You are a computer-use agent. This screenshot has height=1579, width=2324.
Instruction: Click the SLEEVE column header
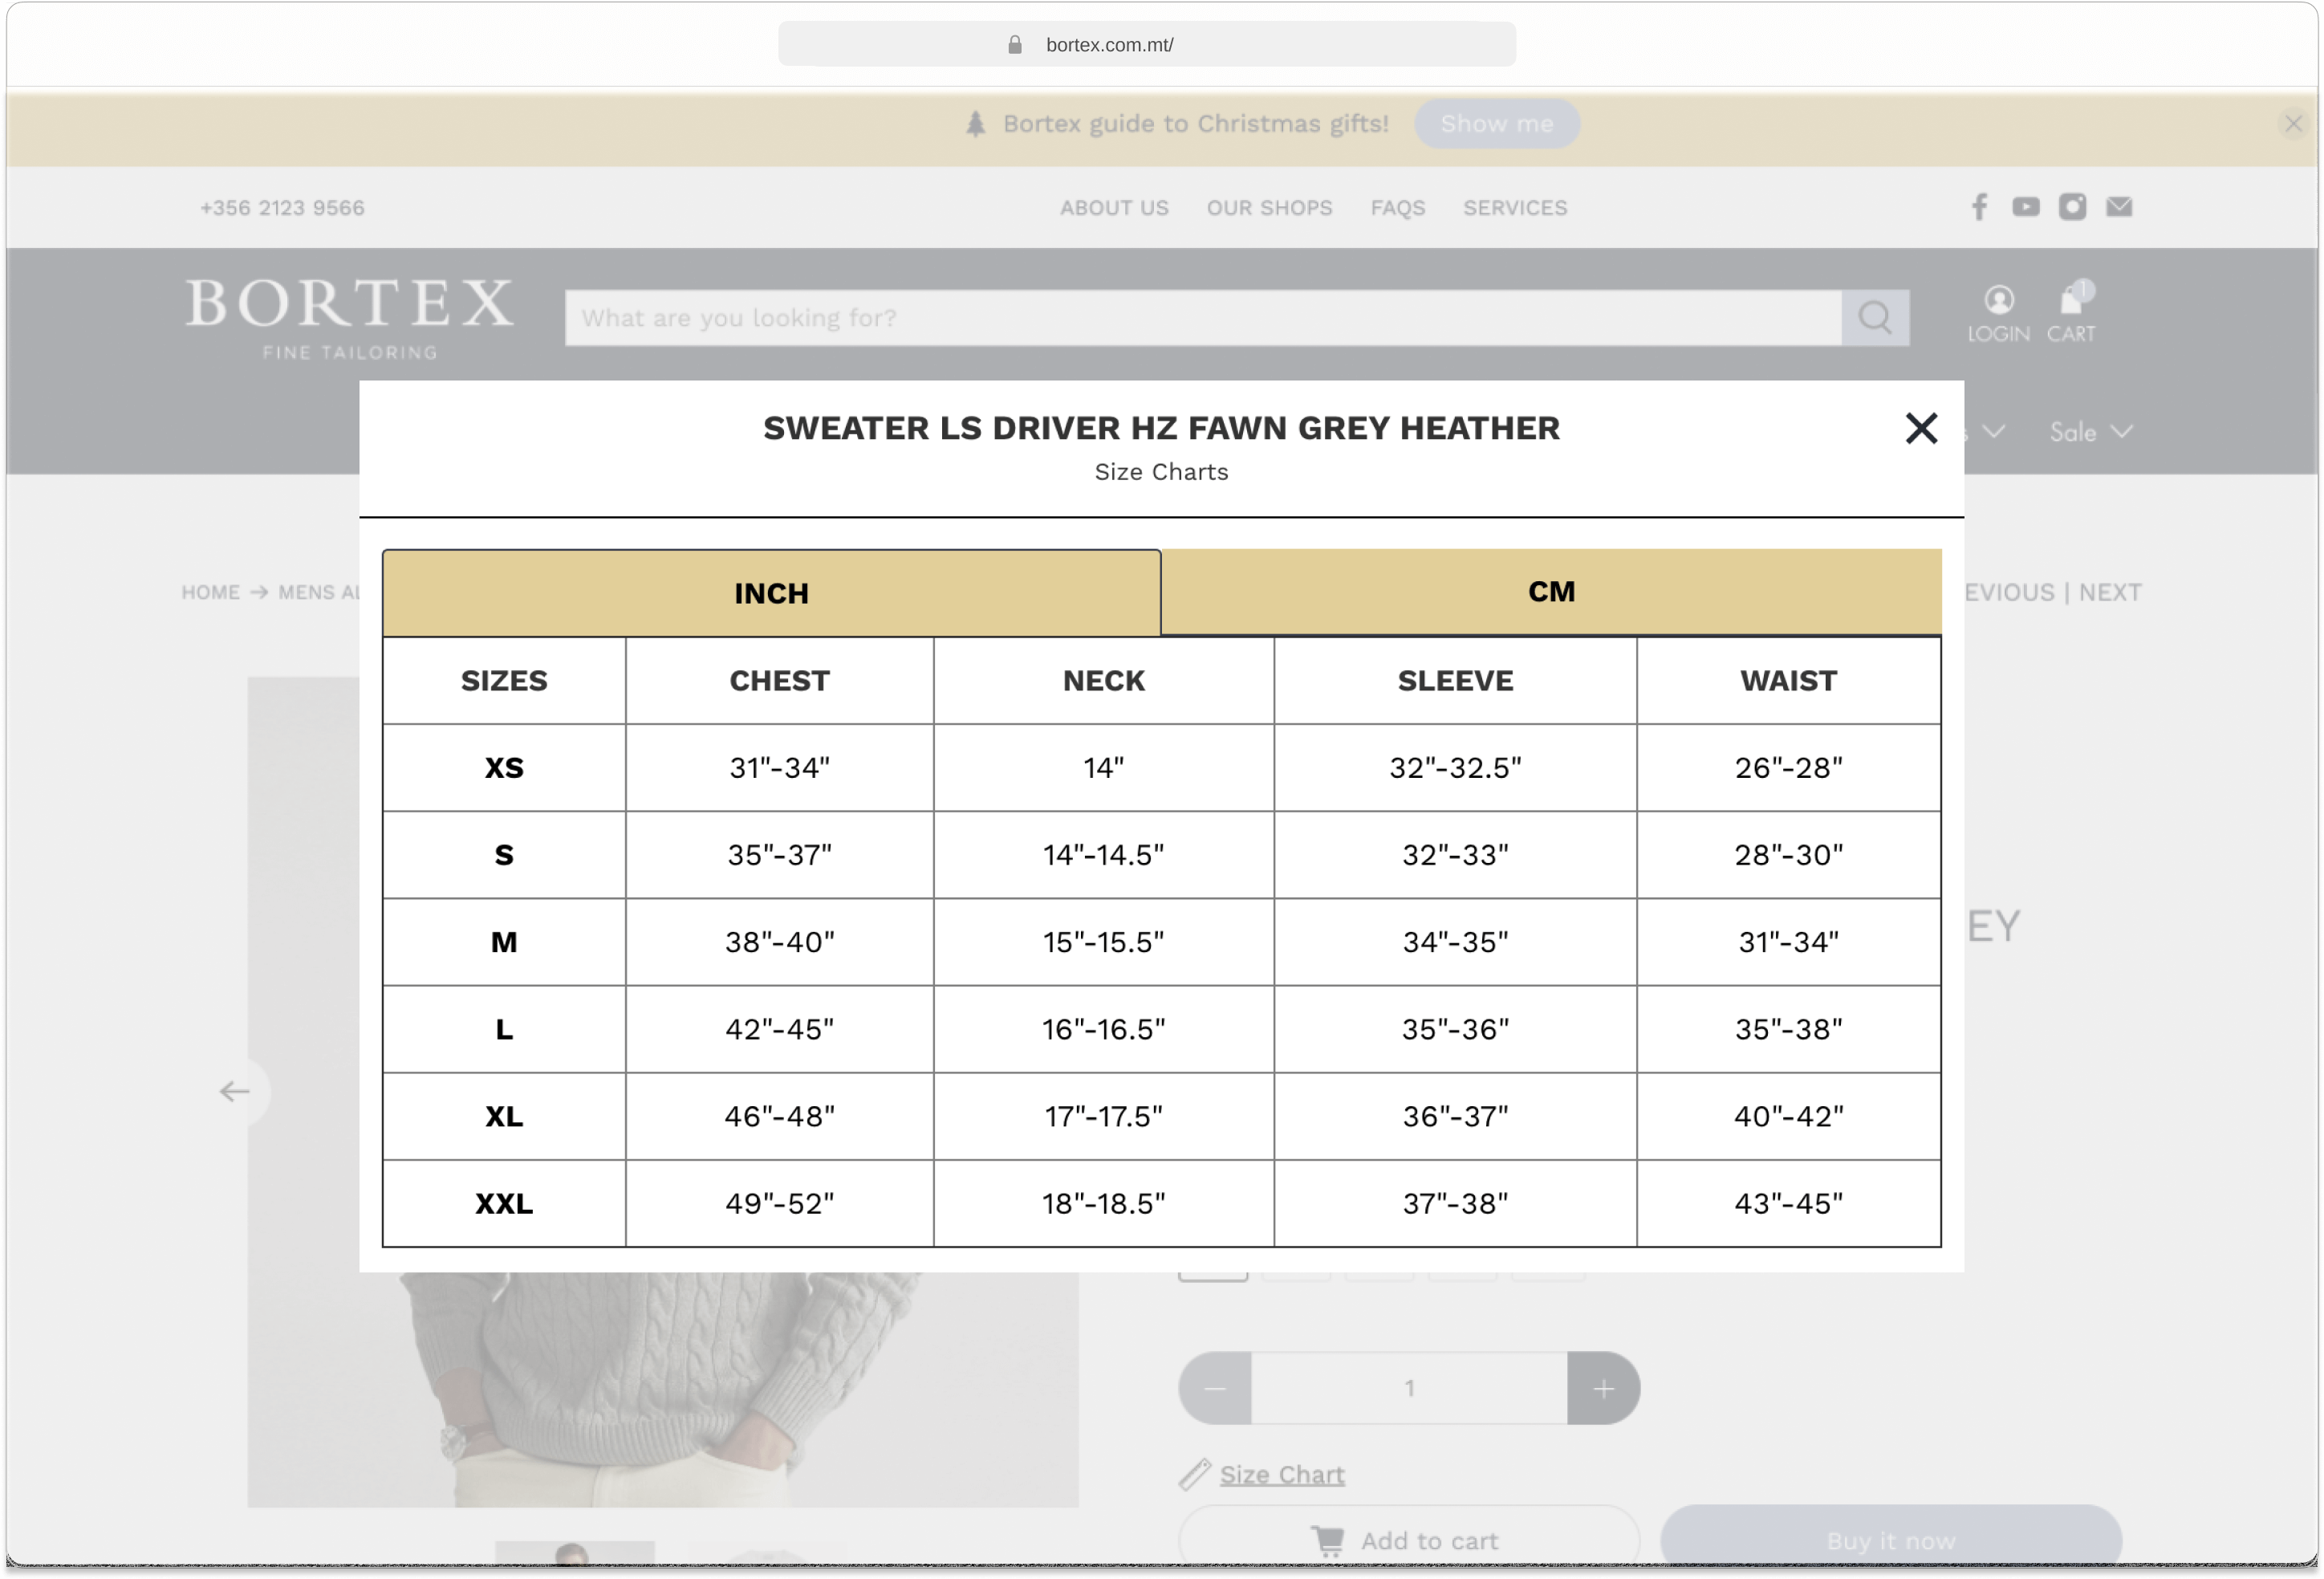point(1455,681)
